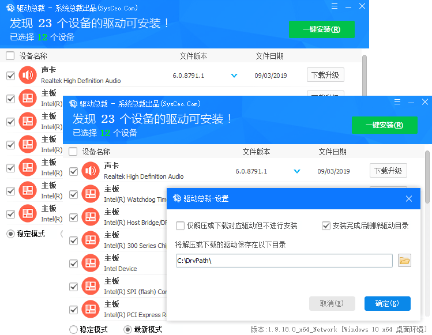Click 下载升级 for Realtek in back window
This screenshot has width=432, height=335.
click(x=325, y=74)
